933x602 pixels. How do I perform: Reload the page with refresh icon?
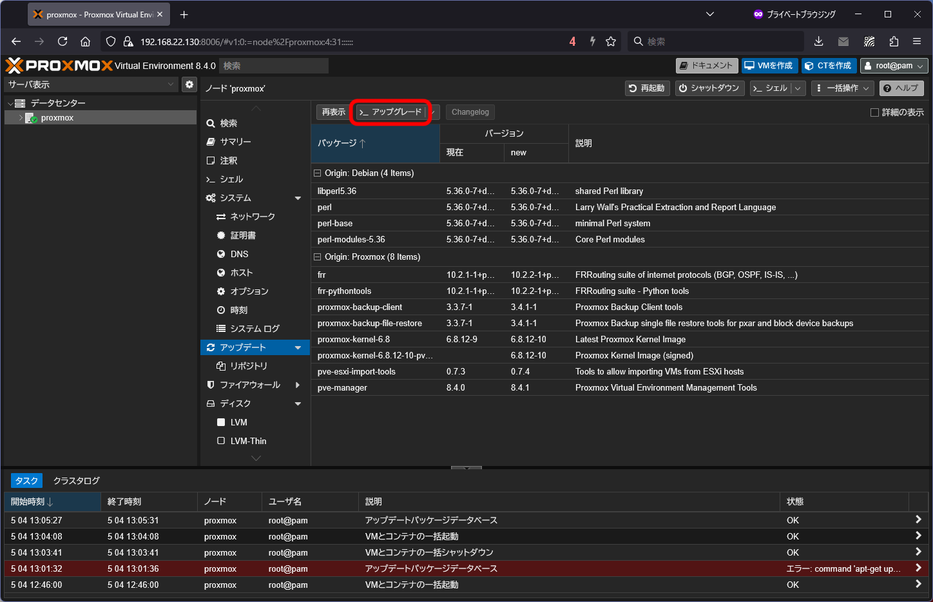coord(63,41)
